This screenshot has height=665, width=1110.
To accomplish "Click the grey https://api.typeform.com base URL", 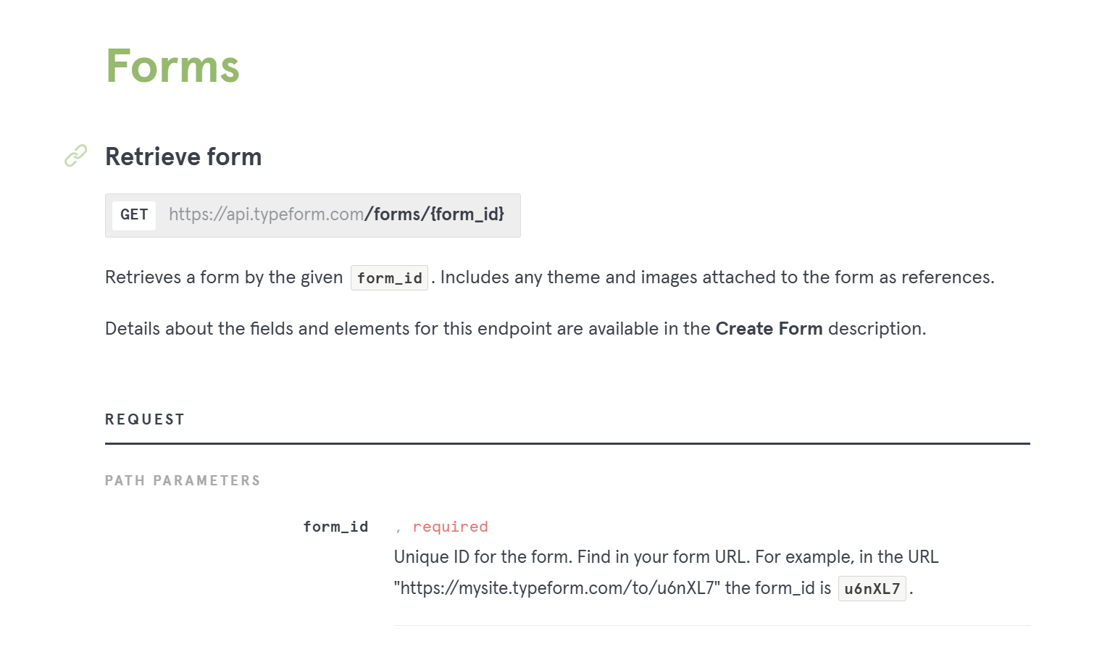I will point(266,214).
